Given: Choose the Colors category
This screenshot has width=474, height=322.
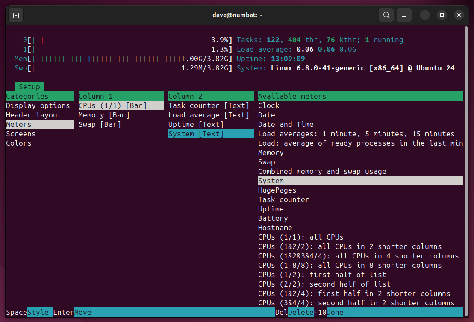Looking at the screenshot, I should 19,143.
